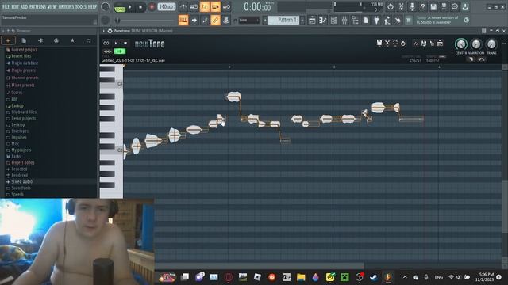Open the HELP menu
This screenshot has width=508, height=285.
[x=92, y=6]
